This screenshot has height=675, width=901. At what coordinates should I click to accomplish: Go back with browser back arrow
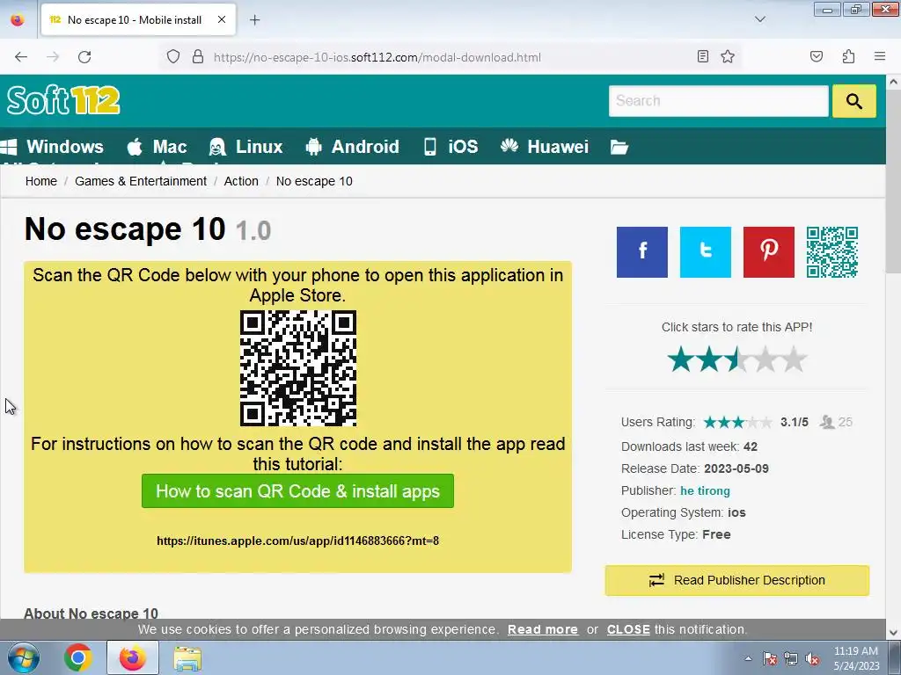(21, 57)
